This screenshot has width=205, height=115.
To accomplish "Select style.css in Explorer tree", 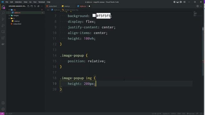I will (26, 13).
